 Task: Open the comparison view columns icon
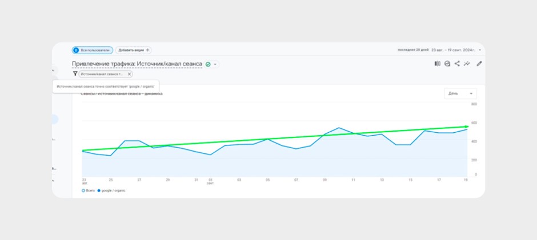click(438, 64)
